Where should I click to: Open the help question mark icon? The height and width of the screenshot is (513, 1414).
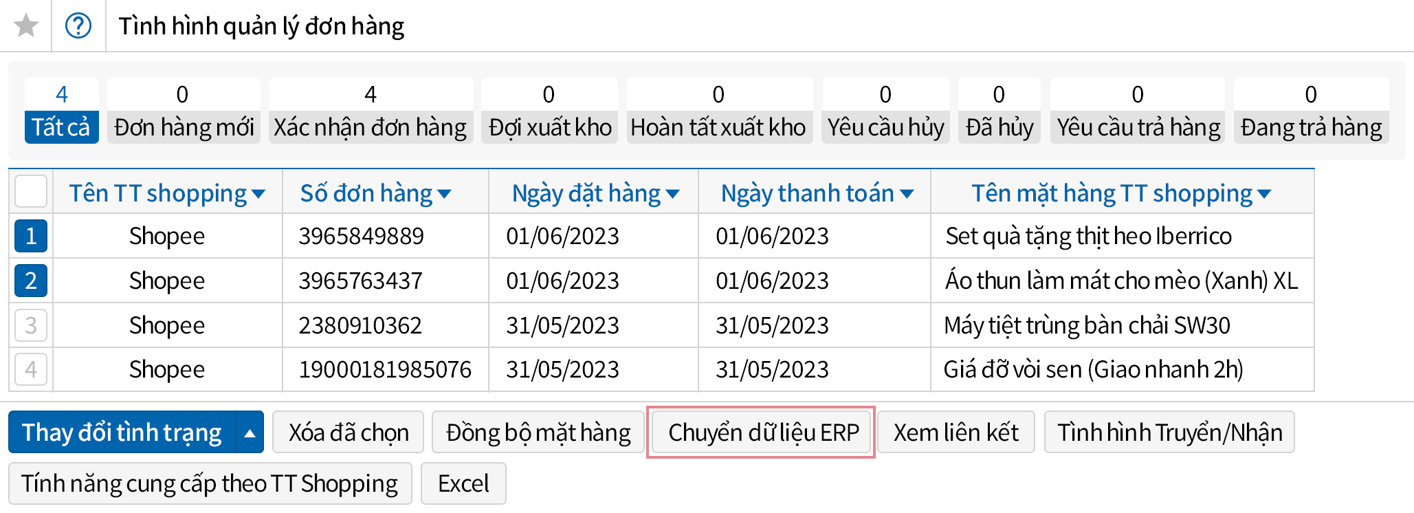tap(78, 26)
